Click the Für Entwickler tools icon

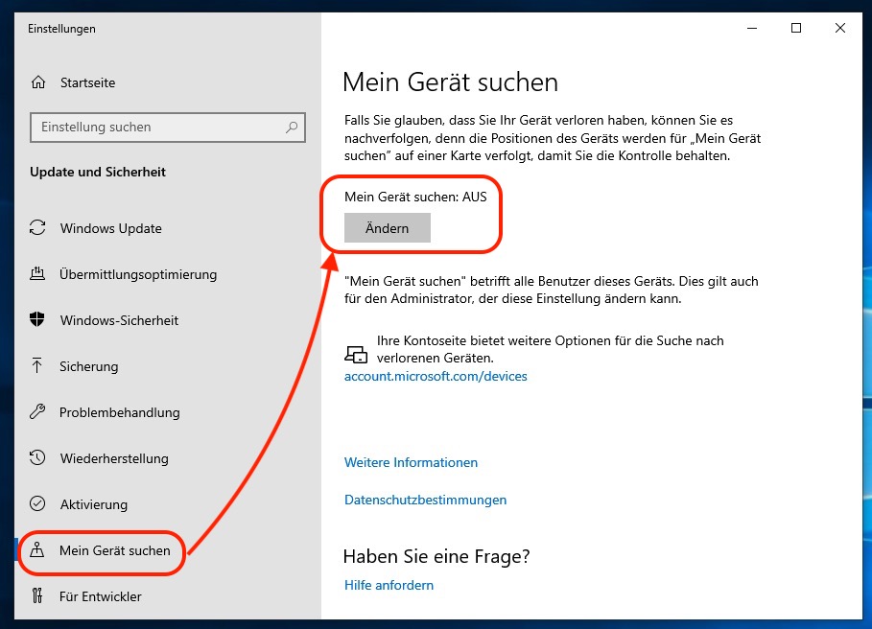37,595
